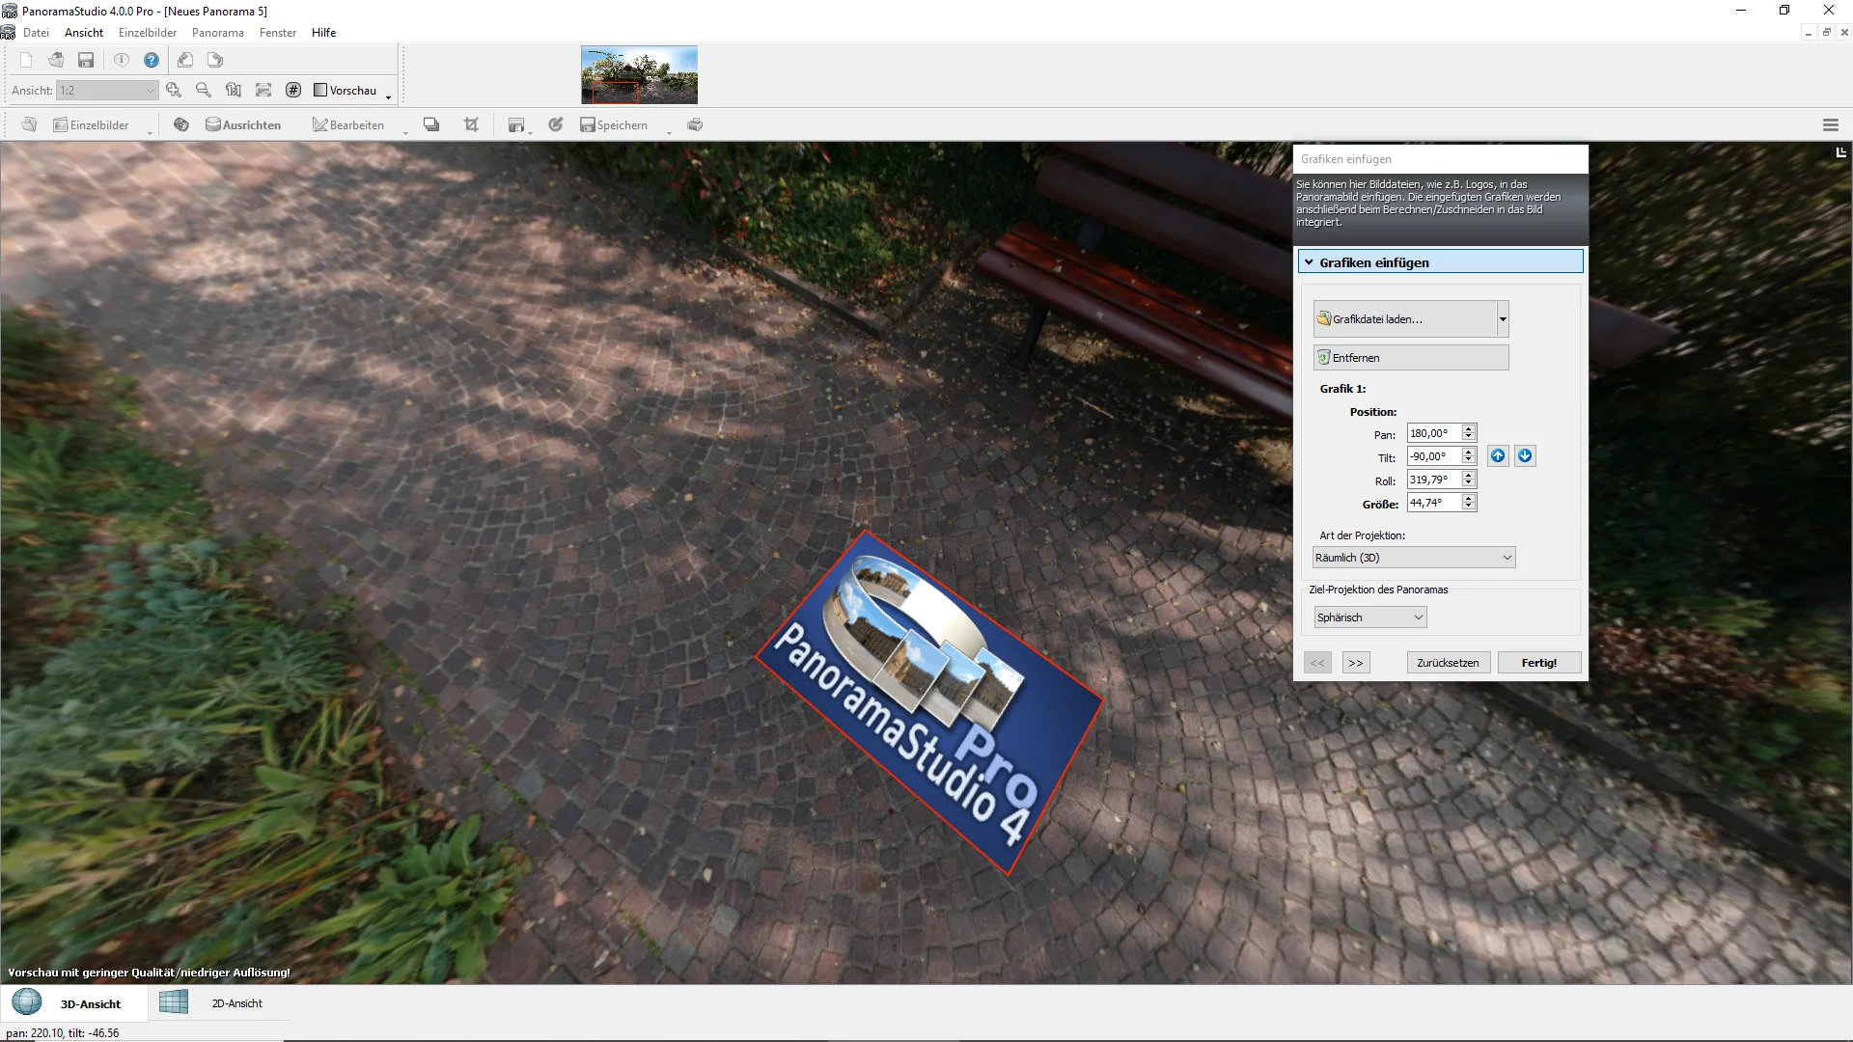Click the Entfernen button
This screenshot has height=1042, width=1853.
pos(1411,358)
